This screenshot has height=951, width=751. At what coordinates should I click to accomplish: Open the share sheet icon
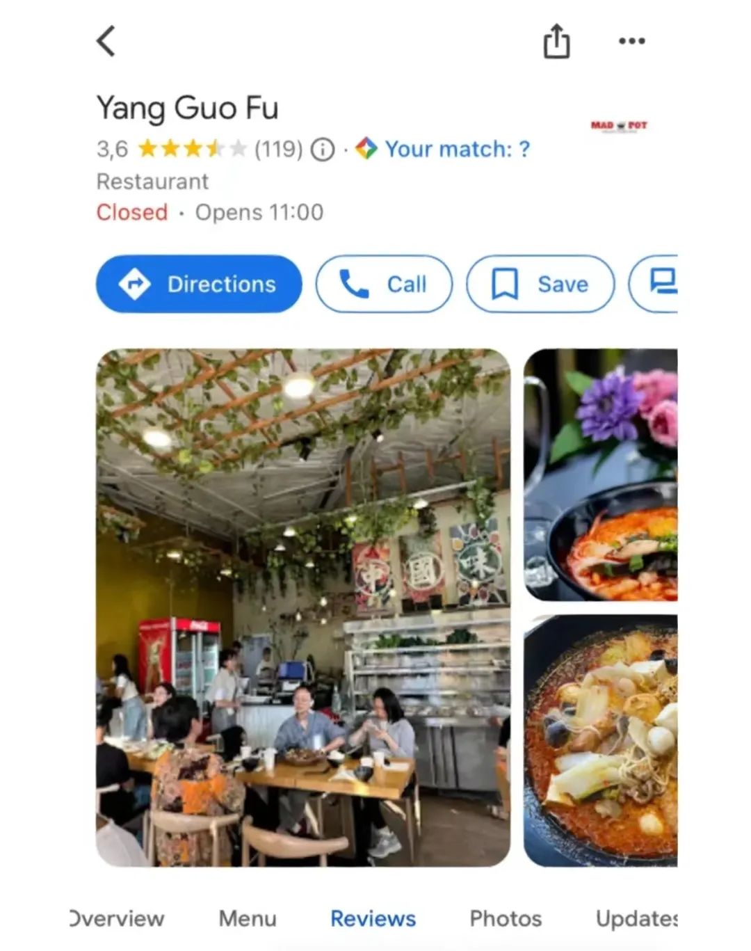(x=556, y=40)
